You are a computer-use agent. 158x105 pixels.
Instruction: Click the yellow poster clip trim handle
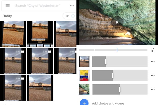(x=113, y=76)
